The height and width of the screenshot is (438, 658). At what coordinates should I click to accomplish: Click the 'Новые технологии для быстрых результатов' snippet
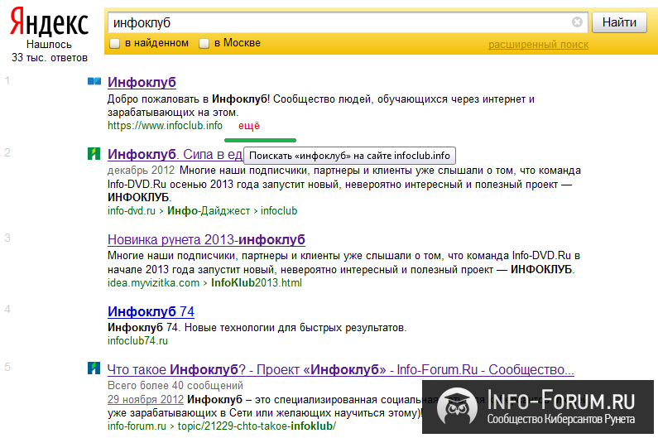coord(295,328)
